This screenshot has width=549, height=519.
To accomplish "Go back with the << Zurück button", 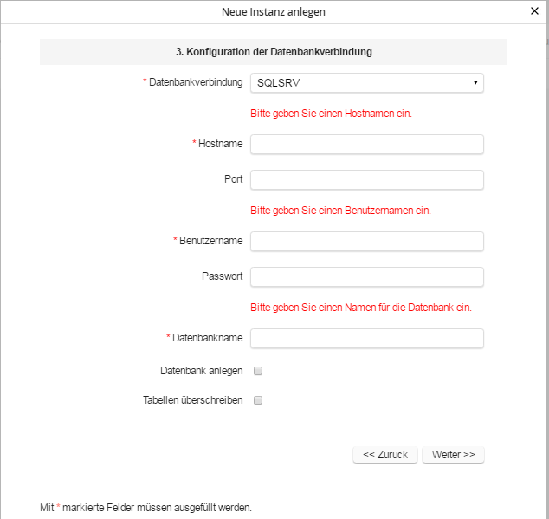I will coord(385,455).
